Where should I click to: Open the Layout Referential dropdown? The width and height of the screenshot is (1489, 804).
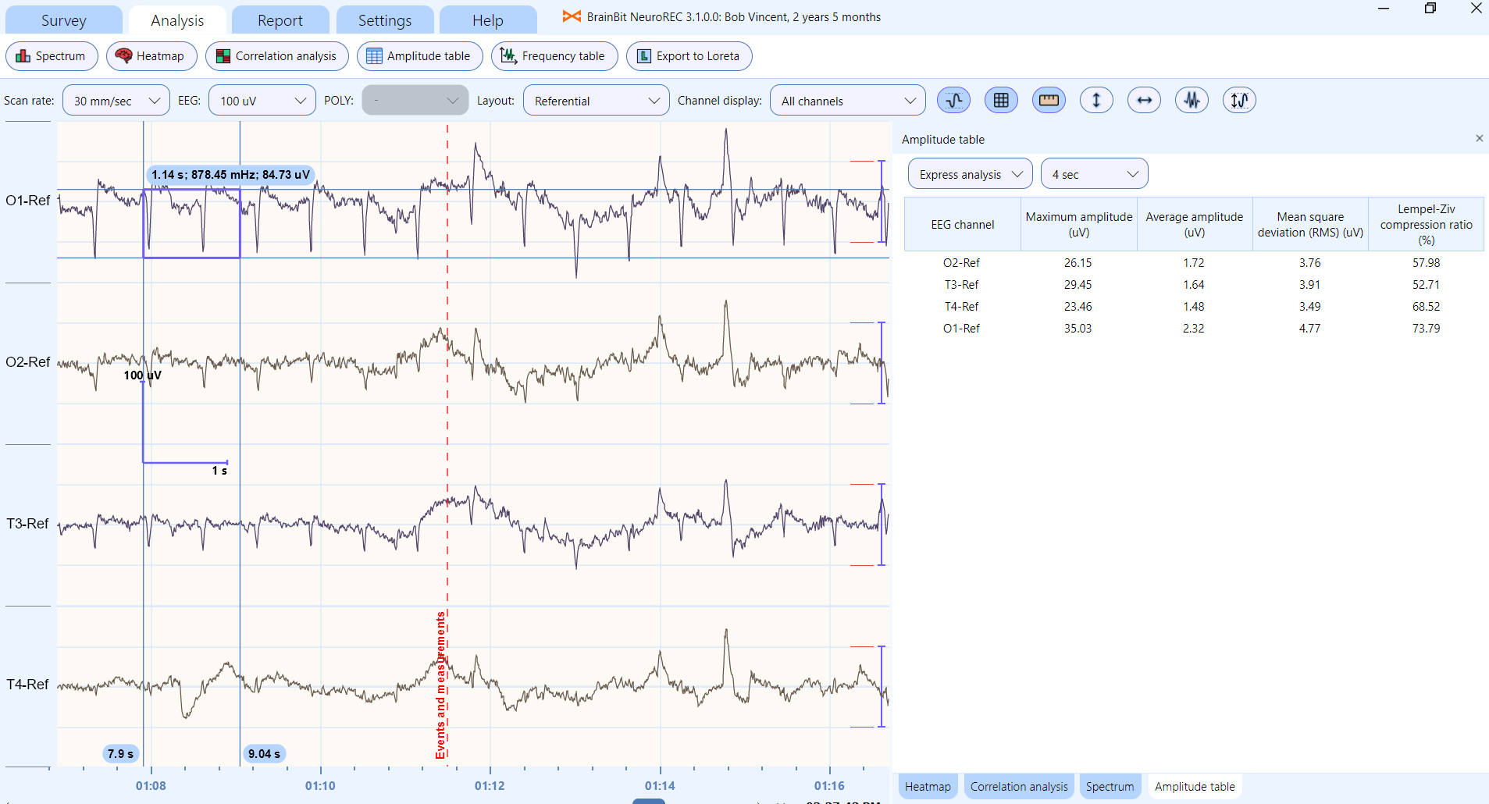(596, 101)
